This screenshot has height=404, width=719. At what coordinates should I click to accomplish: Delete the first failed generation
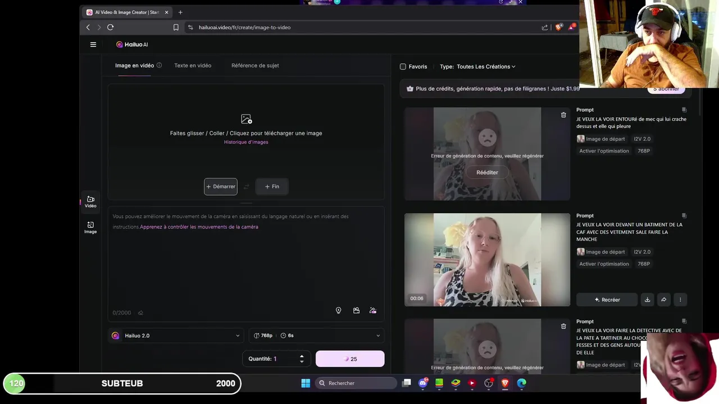pyautogui.click(x=563, y=115)
